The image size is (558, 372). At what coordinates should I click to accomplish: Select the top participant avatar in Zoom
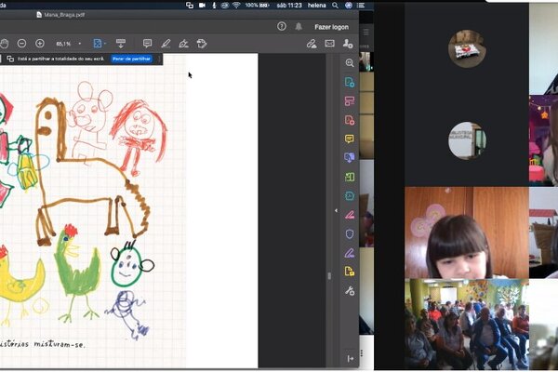pos(467,48)
